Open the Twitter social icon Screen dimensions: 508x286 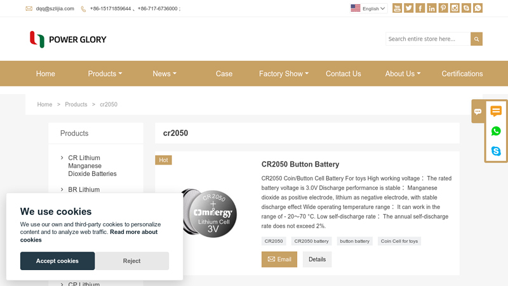(408, 8)
